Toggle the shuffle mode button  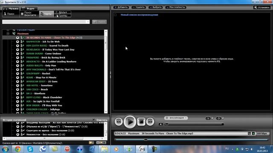218,118
